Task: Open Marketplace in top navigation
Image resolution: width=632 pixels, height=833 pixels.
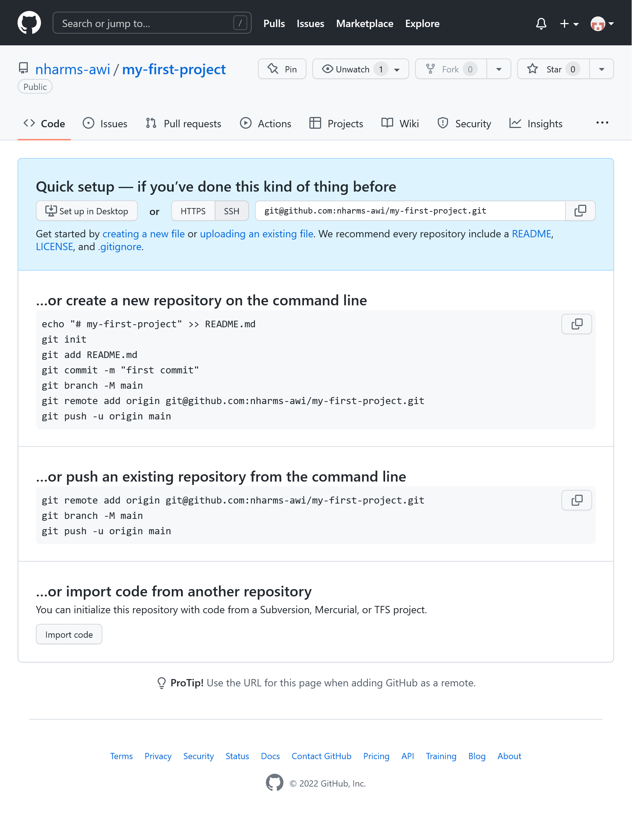Action: coord(365,23)
